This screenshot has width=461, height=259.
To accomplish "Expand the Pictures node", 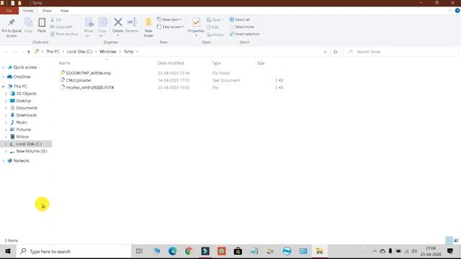I will tap(6, 129).
